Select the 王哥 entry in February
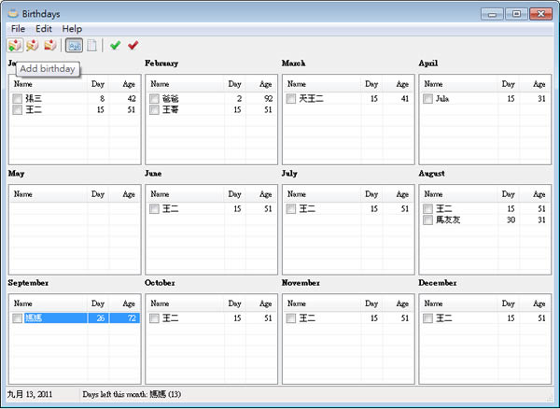Viewport: 560px width, 409px height. pyautogui.click(x=171, y=109)
